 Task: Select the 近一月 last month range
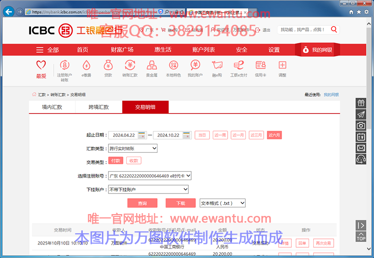pyautogui.click(x=238, y=135)
